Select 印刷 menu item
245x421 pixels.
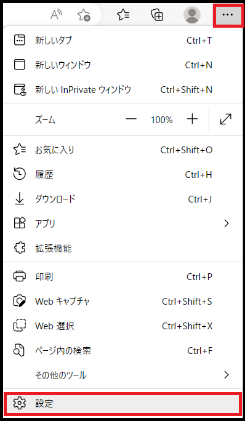(x=122, y=276)
